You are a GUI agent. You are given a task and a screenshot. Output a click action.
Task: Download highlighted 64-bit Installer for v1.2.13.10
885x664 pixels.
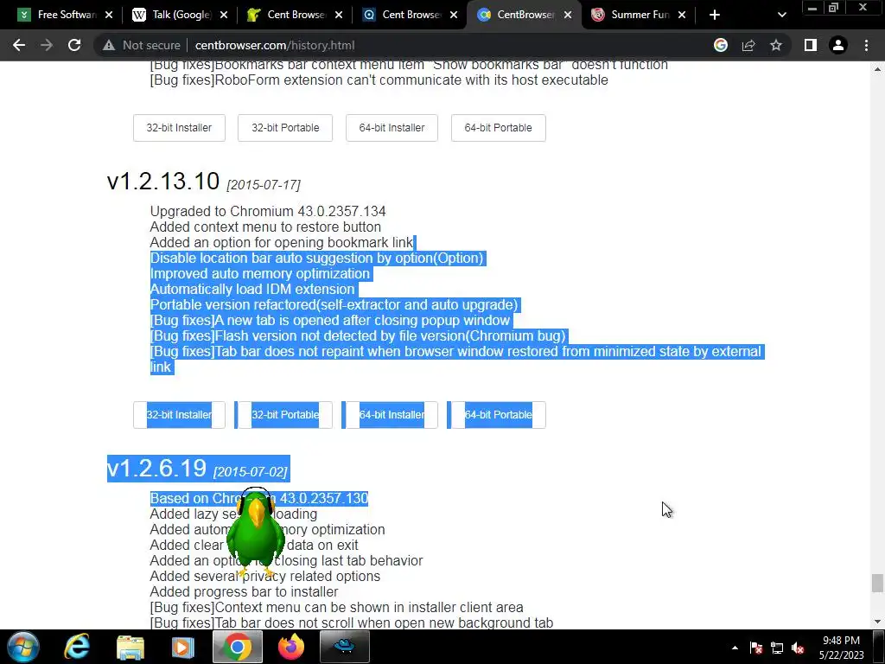pos(392,415)
